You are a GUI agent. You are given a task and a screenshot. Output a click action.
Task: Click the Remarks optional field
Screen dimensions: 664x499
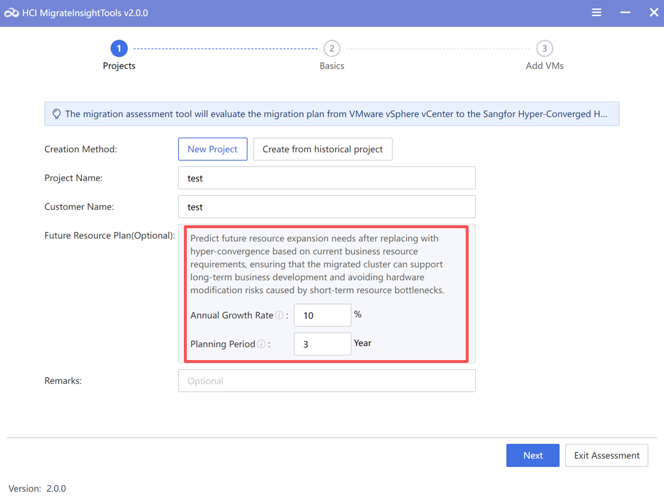point(327,381)
